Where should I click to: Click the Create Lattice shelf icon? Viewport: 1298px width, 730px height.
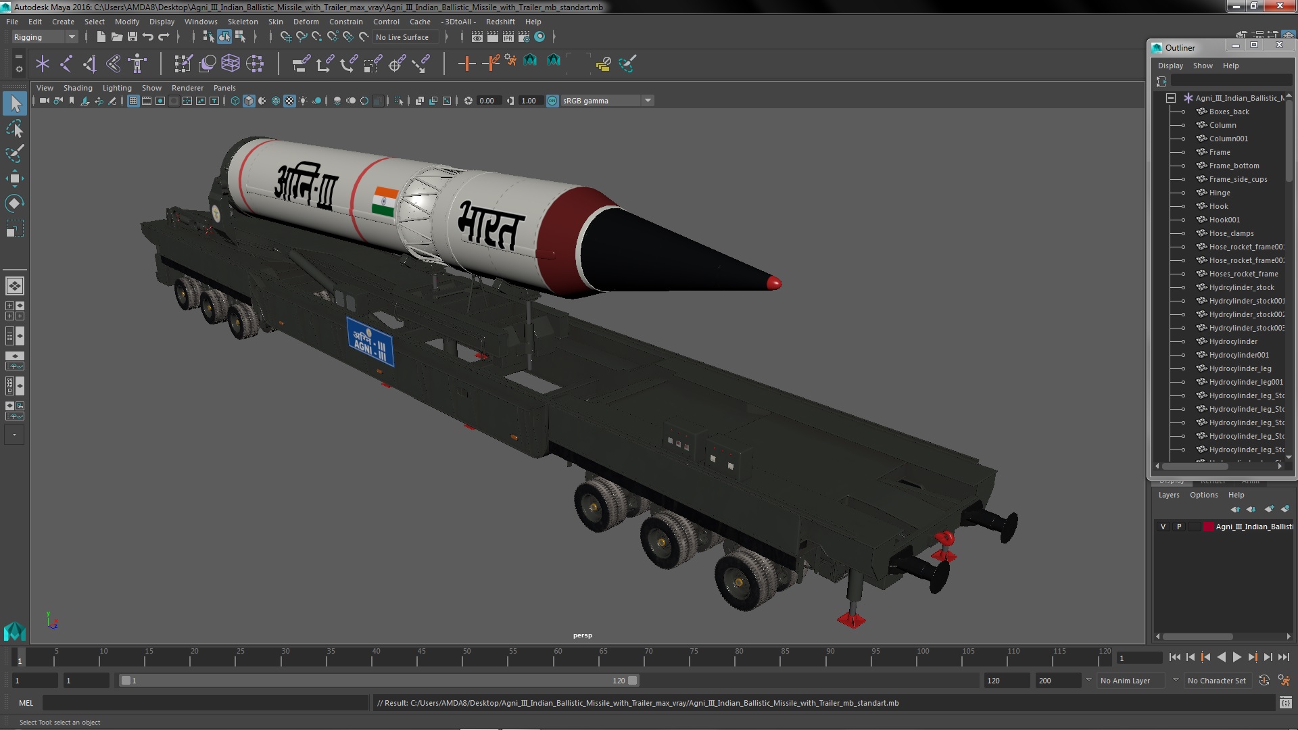point(231,64)
